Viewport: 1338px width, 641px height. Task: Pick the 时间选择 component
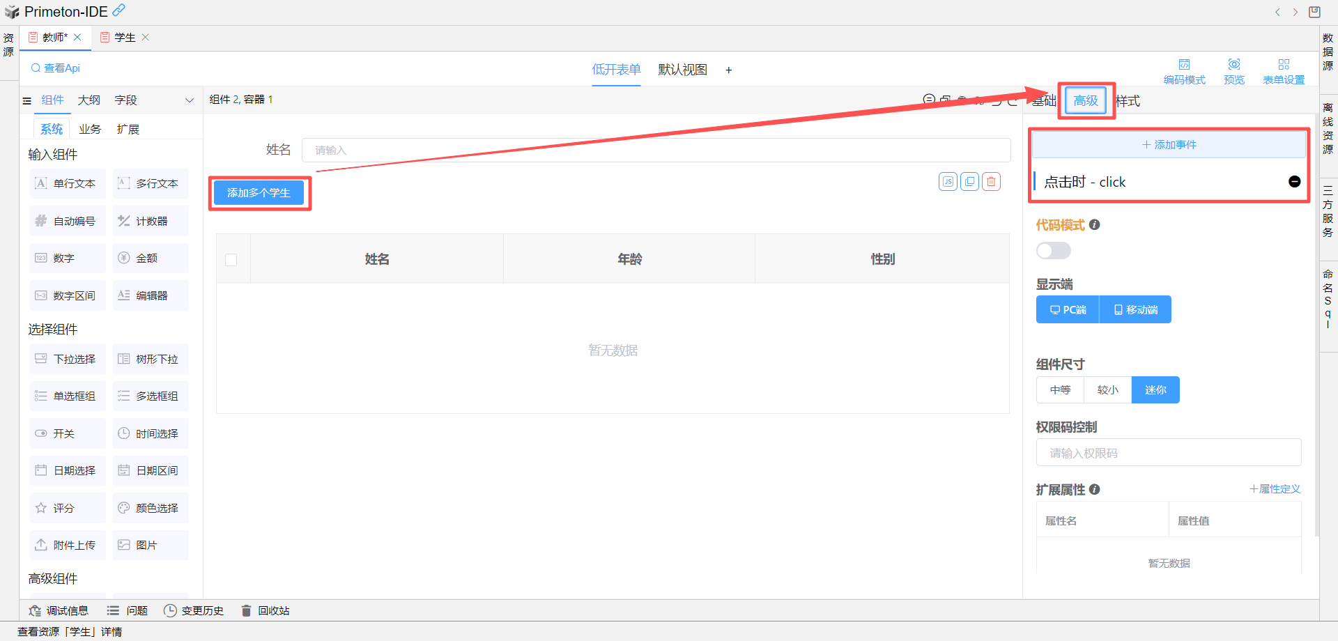(151, 433)
